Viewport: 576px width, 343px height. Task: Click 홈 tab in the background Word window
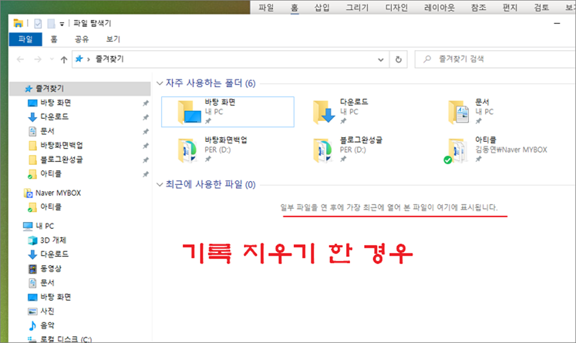(294, 7)
